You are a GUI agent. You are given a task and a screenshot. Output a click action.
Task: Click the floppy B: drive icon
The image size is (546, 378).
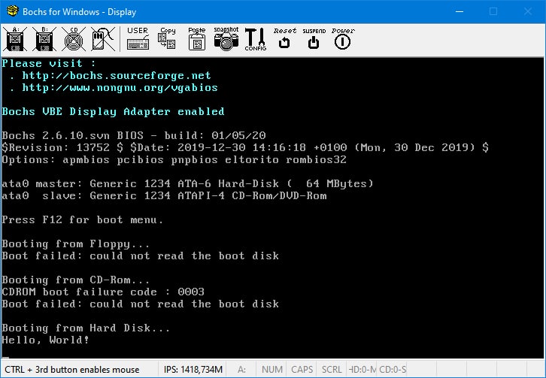[x=44, y=39]
